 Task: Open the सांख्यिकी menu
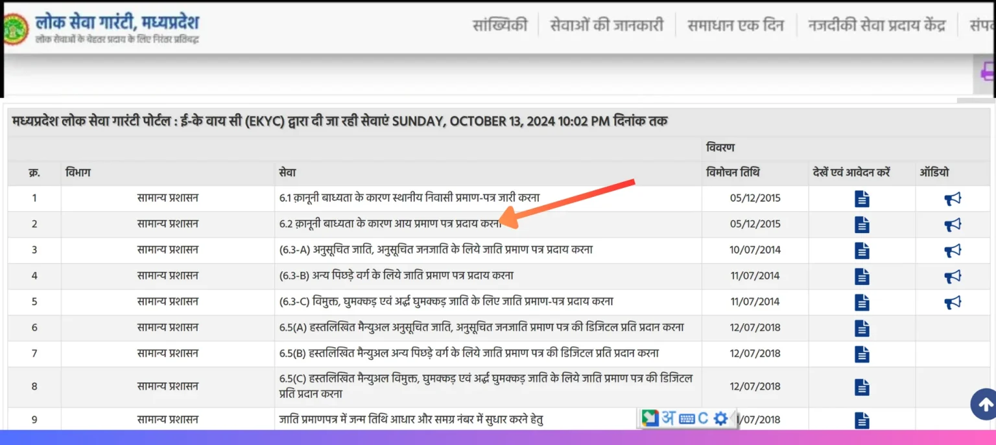pyautogui.click(x=499, y=25)
